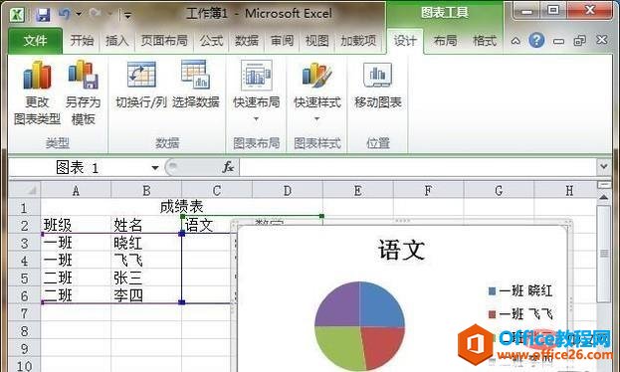This screenshot has height=372, width=620.
Task: Expand the formula bar with chevron
Action: click(x=604, y=166)
